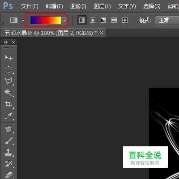The width and height of the screenshot is (179, 179).
Task: Click the tools panel grip handle
Action: pyautogui.click(x=9, y=47)
